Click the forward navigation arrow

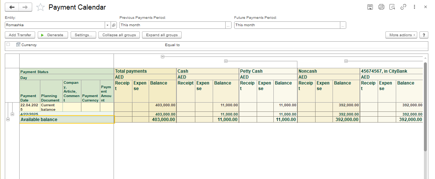25,7
